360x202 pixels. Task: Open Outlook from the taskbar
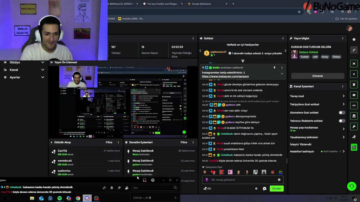[41, 198]
